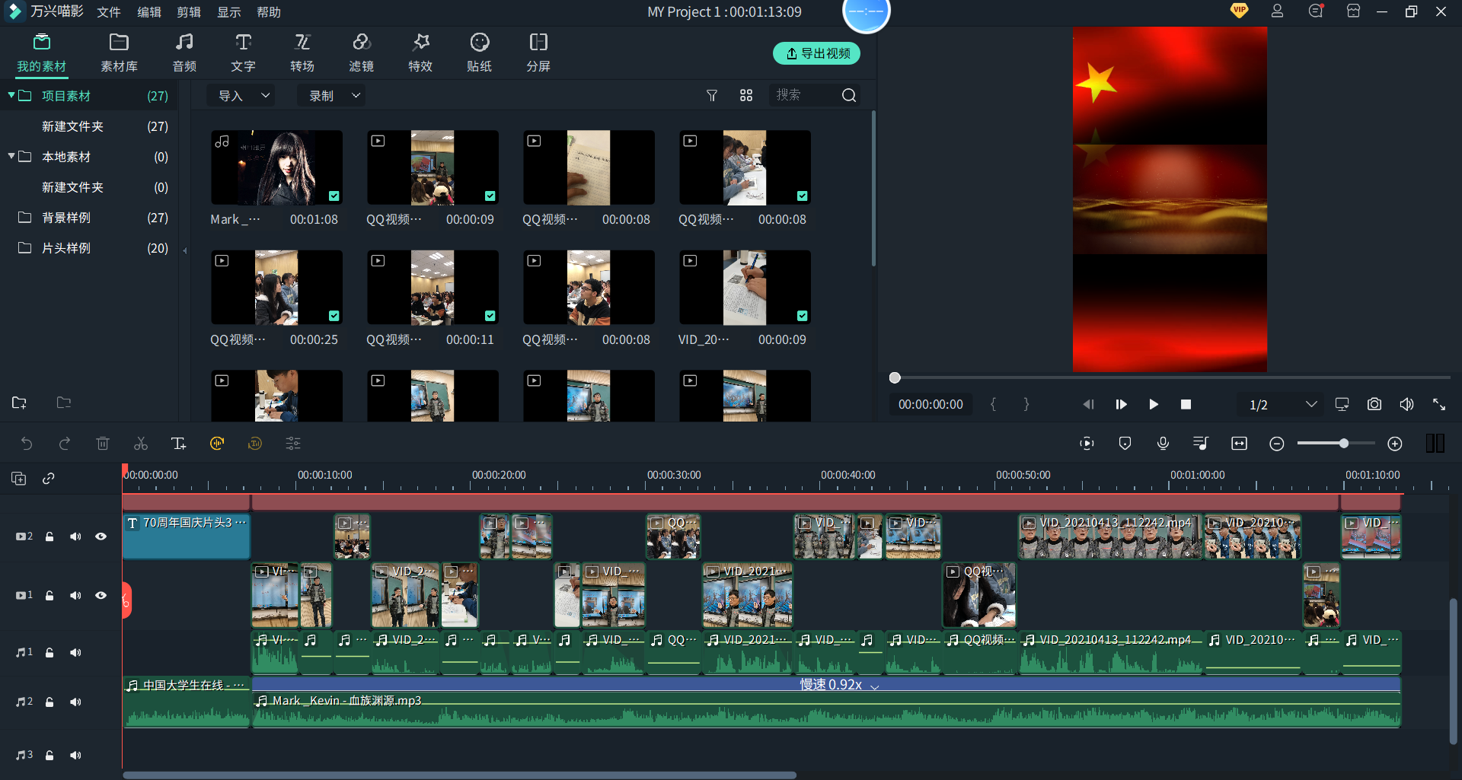Take a snapshot with camera icon
Screen dimensions: 1462x780
coord(1374,404)
